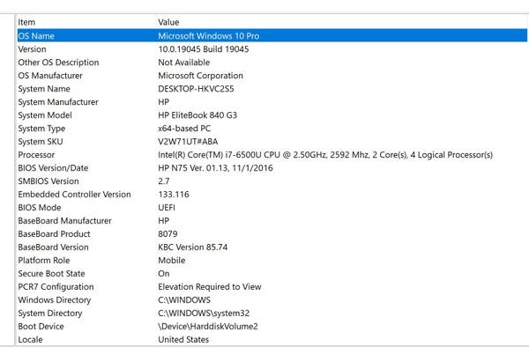Select the Version row label

[32, 49]
